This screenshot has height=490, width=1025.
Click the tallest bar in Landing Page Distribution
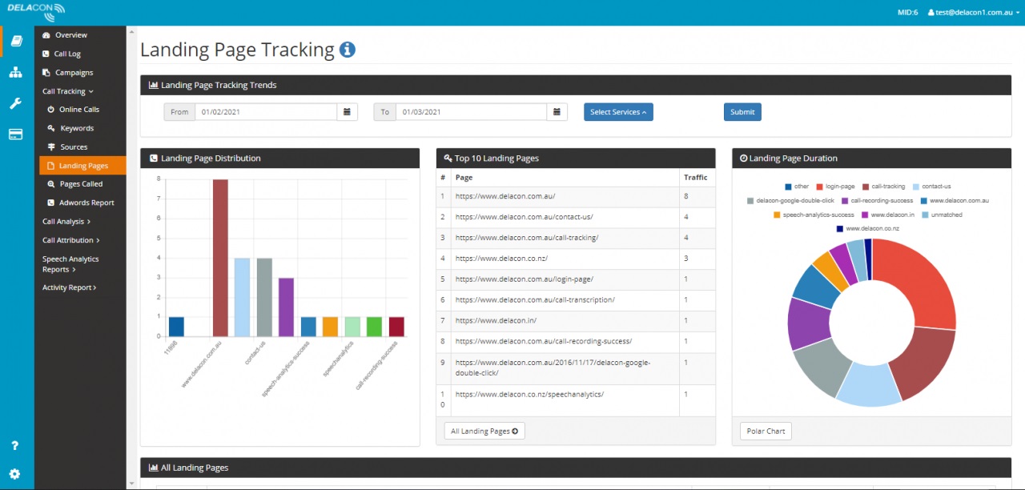220,258
